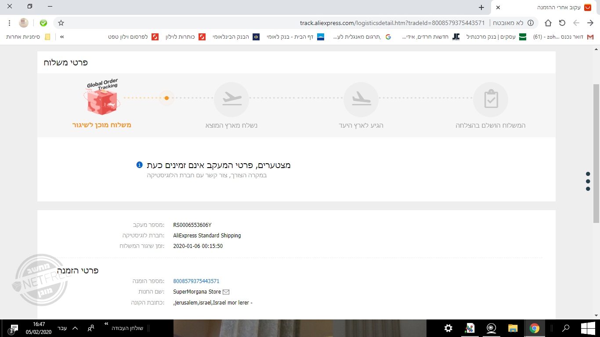Open the לפרסום וילון טפט bookmark
The width and height of the screenshot is (600, 337).
pos(133,37)
